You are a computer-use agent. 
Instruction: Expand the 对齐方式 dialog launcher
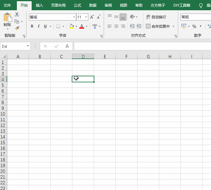click(x=176, y=36)
